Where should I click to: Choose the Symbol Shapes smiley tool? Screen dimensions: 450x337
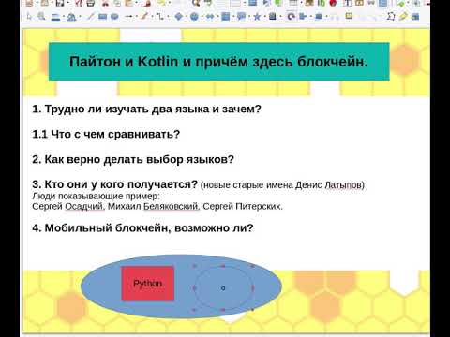[194, 17]
